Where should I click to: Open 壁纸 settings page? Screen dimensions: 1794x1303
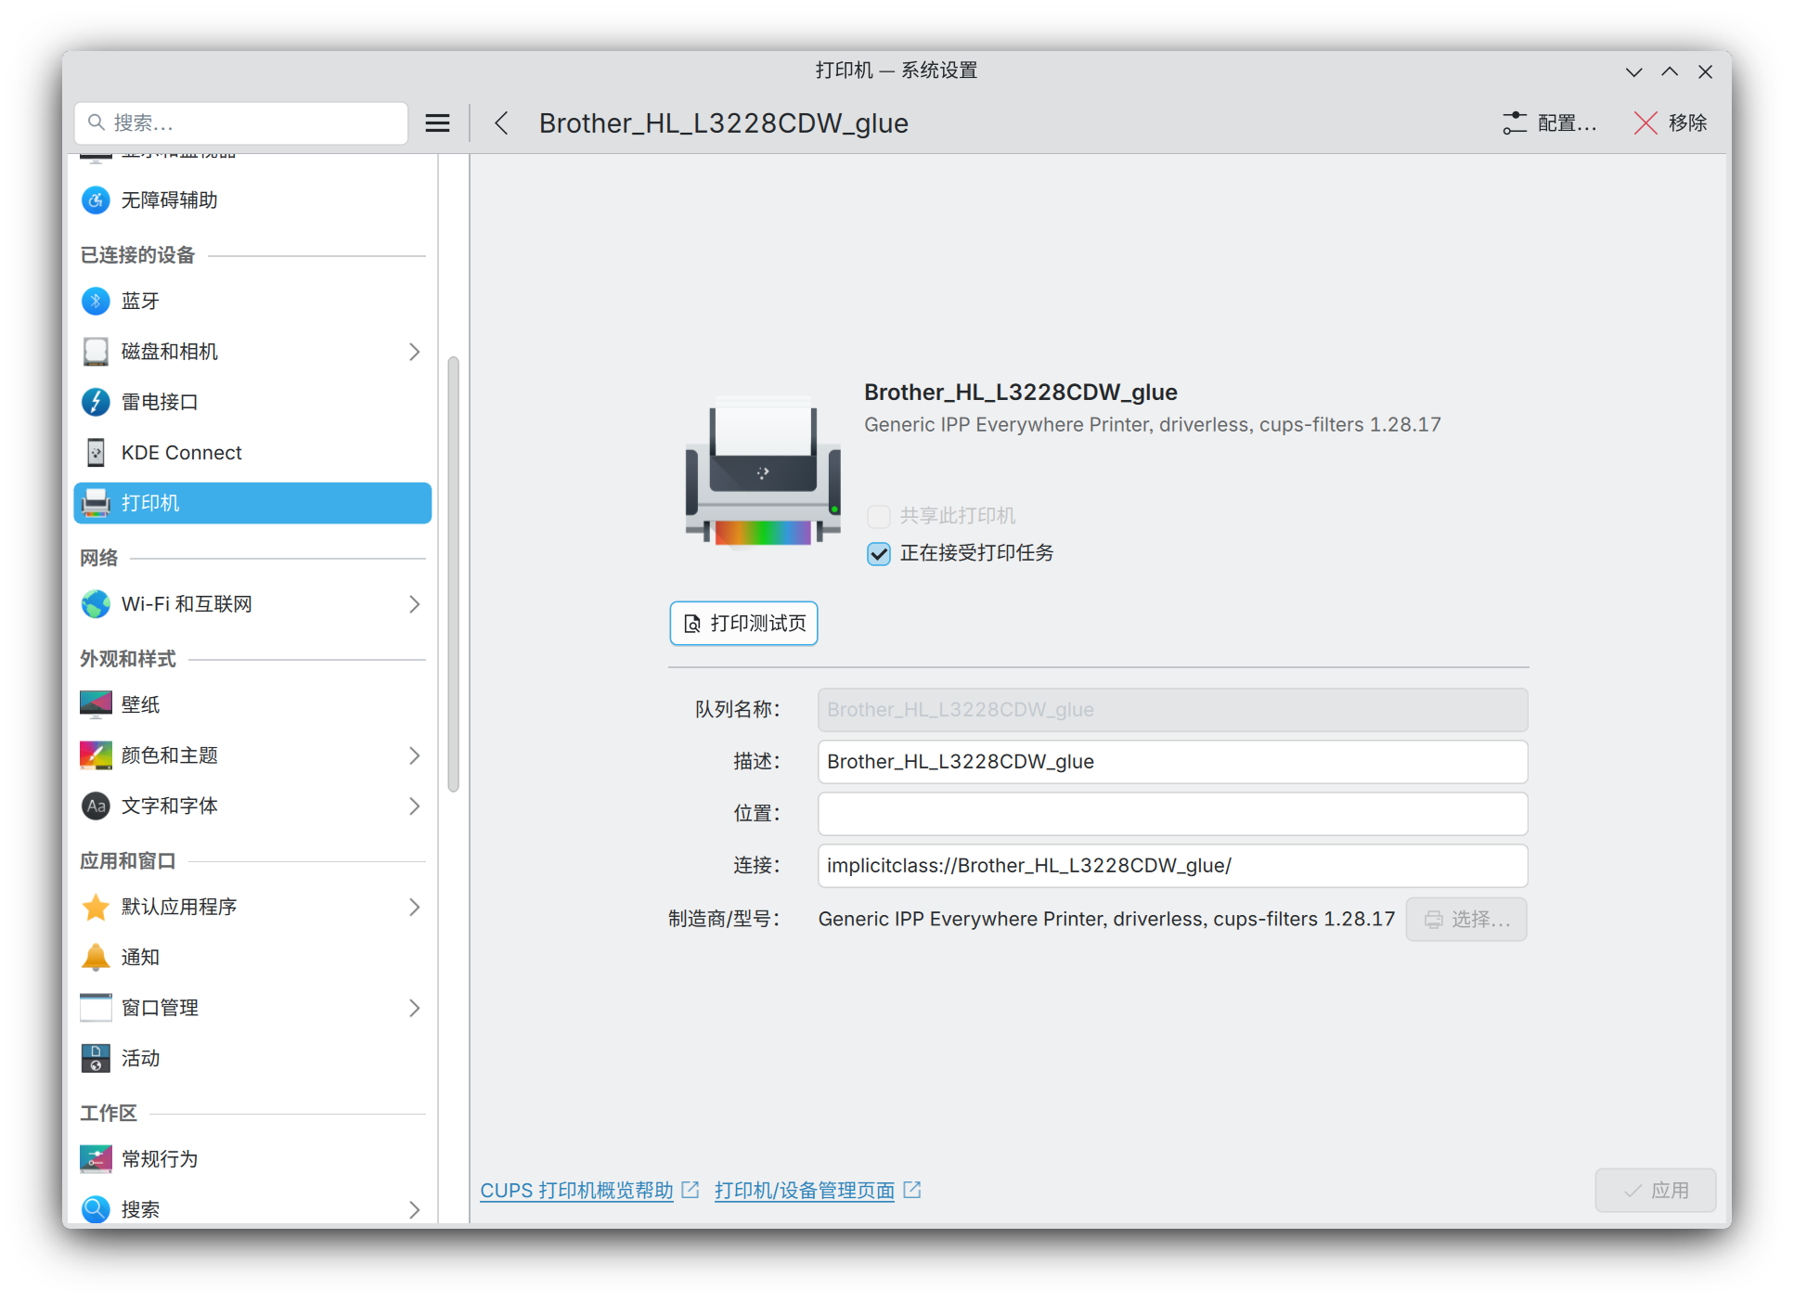coord(252,705)
